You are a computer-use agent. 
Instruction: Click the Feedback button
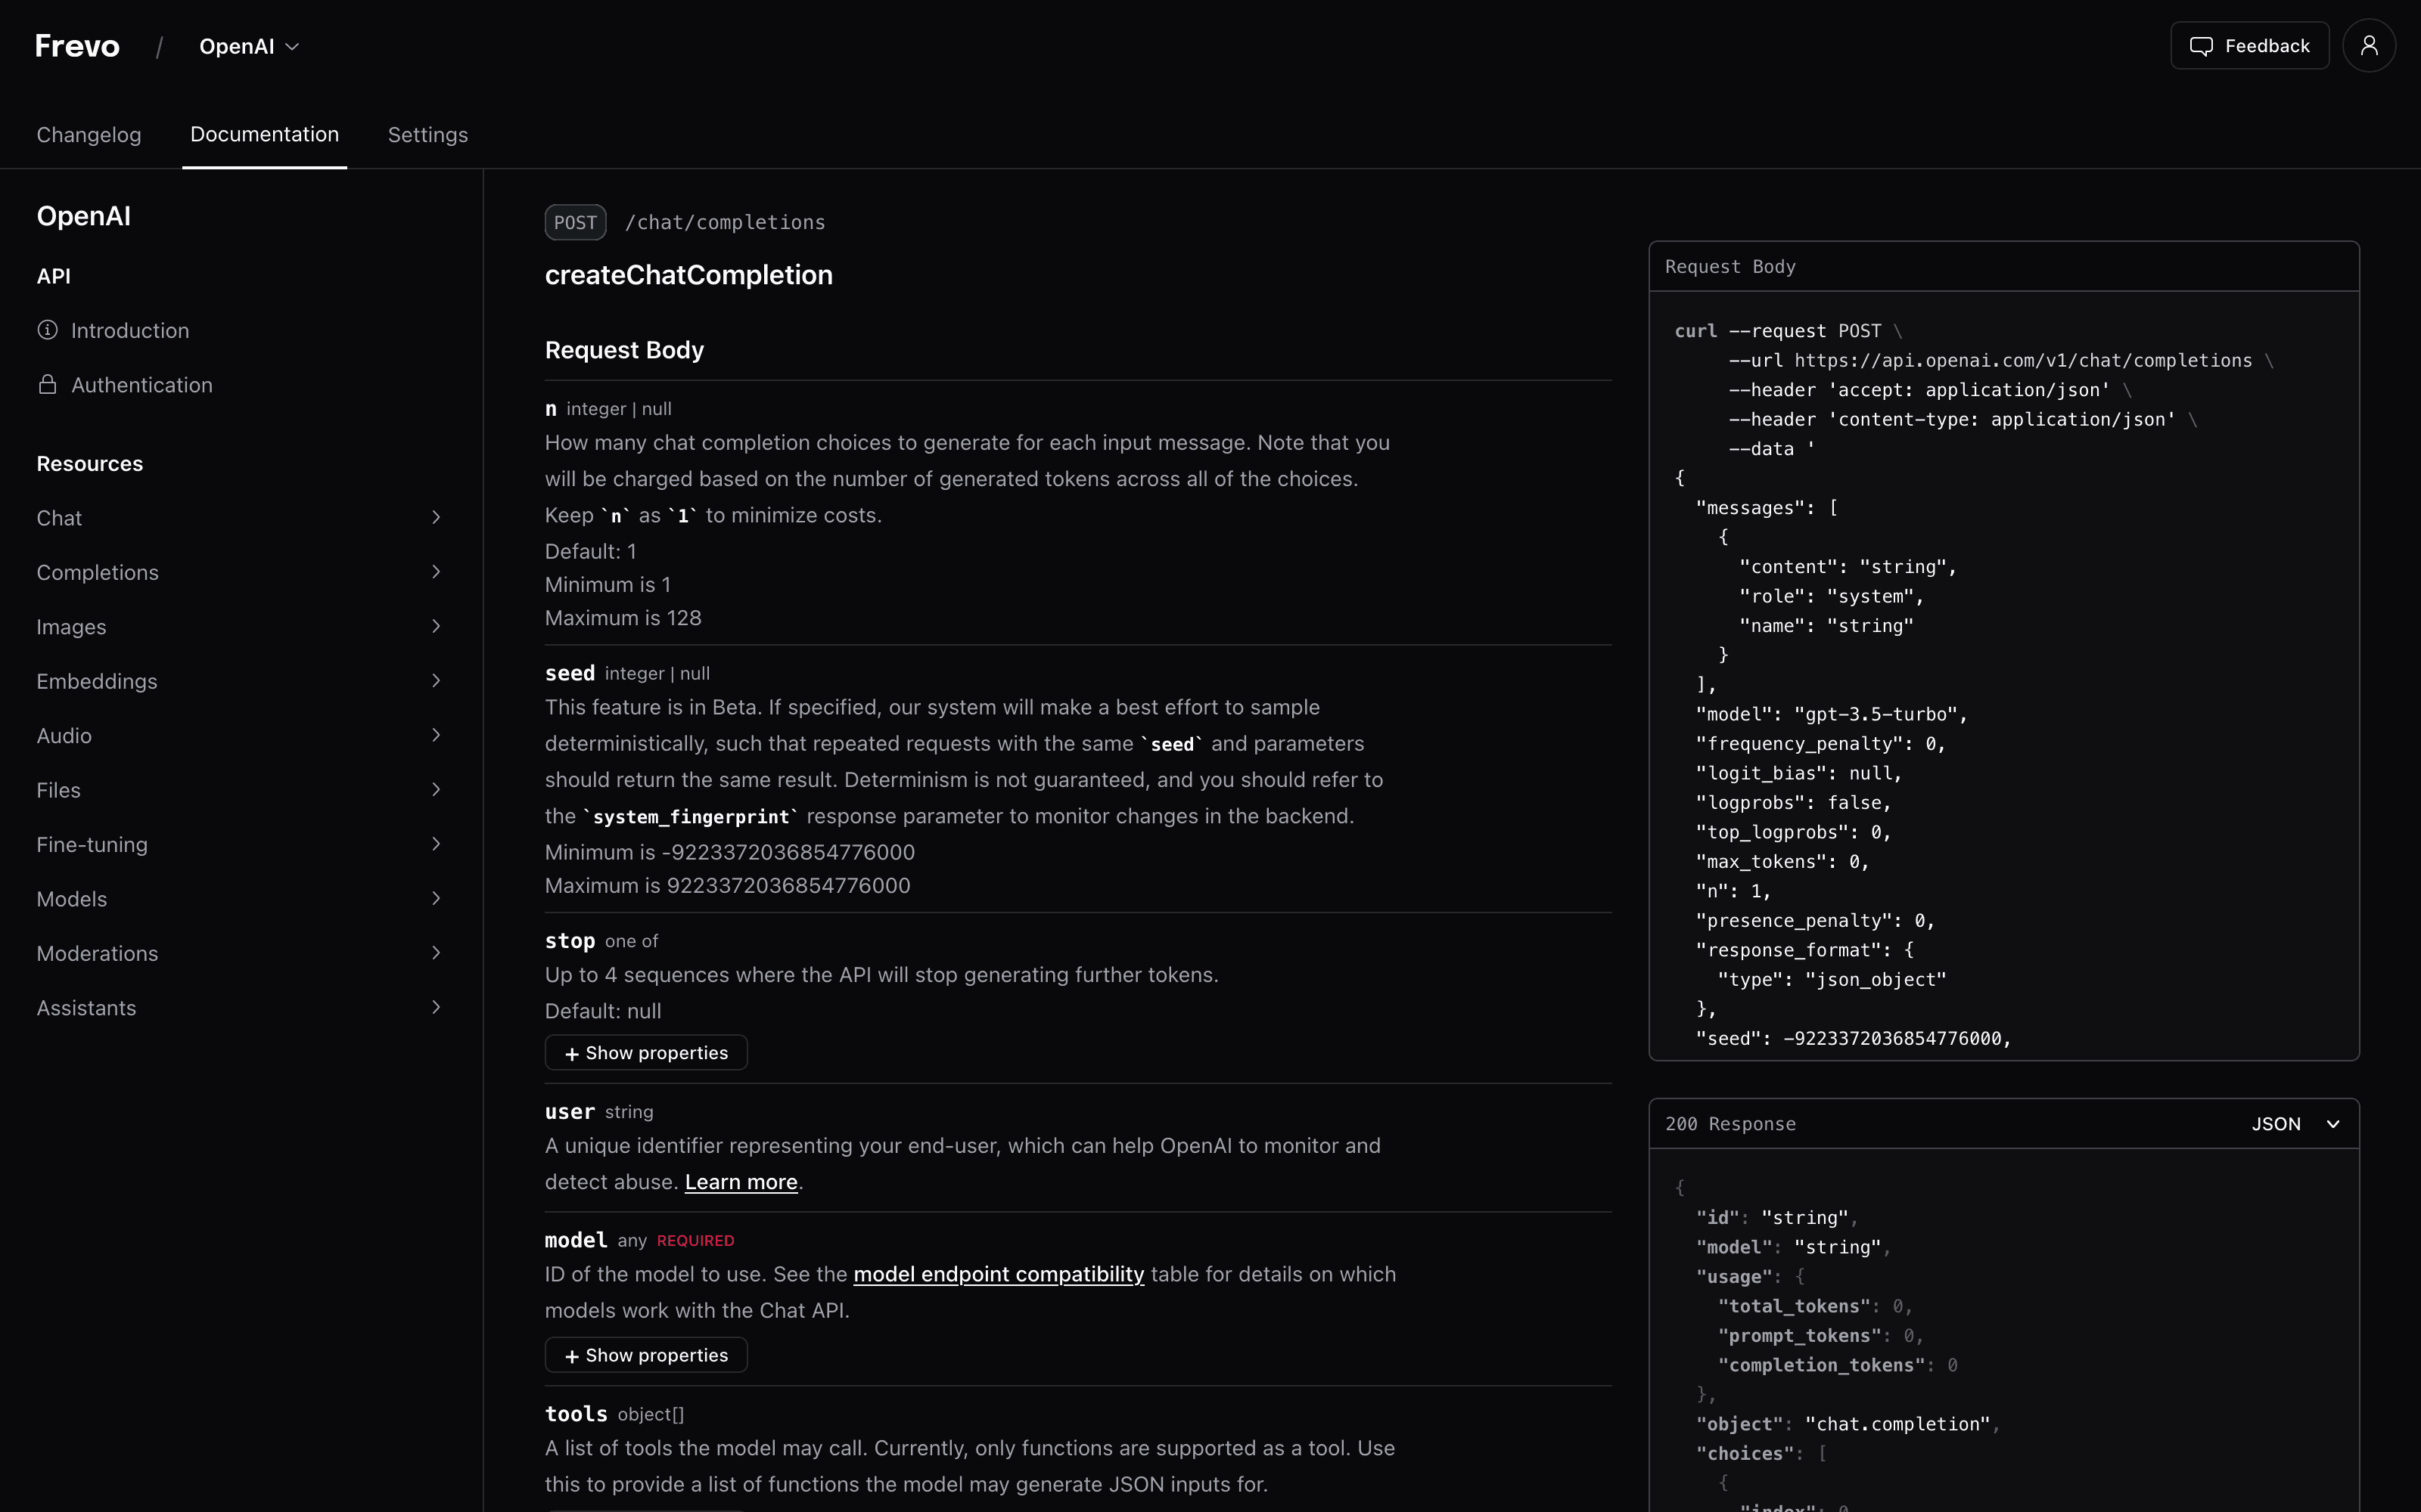click(x=2249, y=46)
